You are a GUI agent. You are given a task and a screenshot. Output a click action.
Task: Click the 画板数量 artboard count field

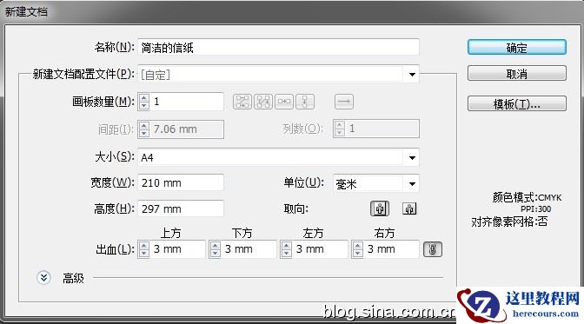[186, 102]
